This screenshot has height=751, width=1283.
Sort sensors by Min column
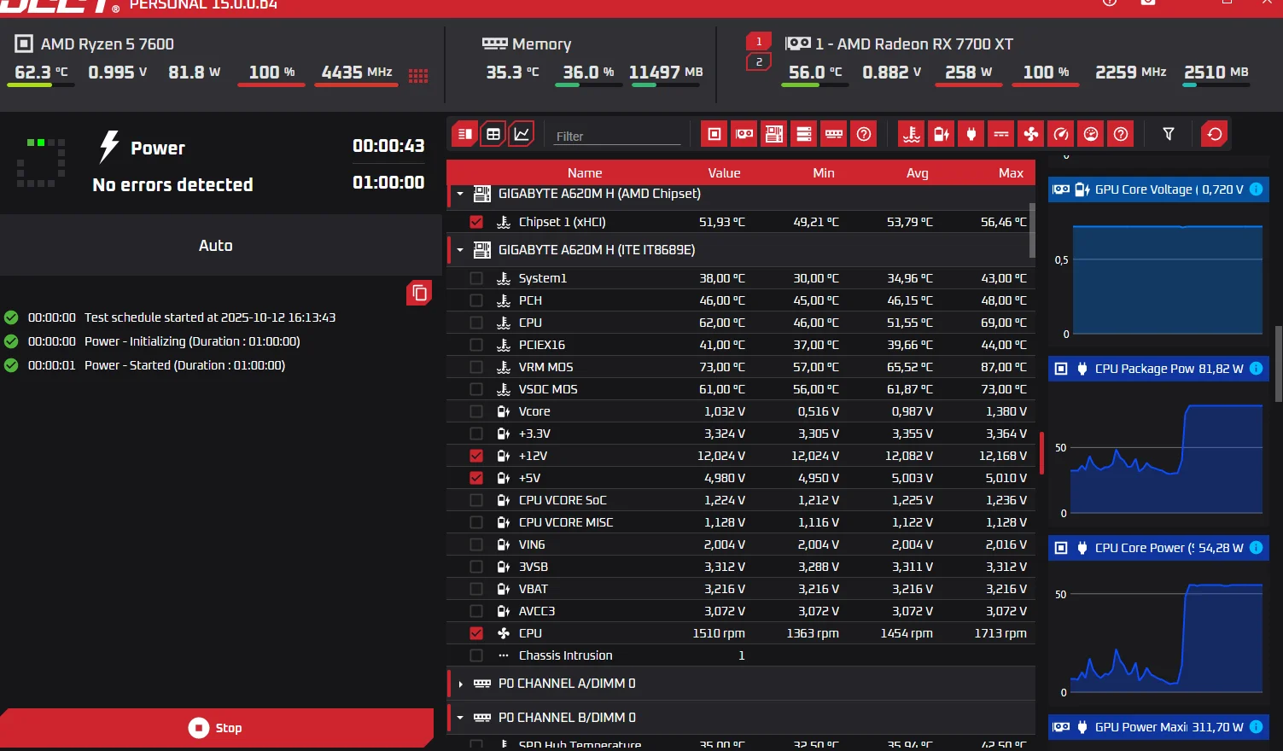click(x=824, y=172)
